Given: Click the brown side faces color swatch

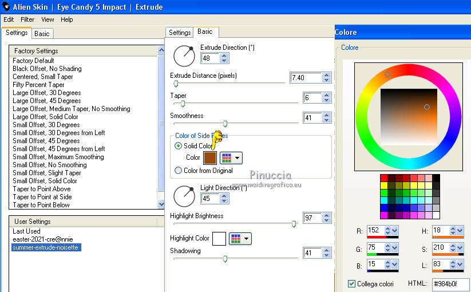Looking at the screenshot, I should [209, 158].
